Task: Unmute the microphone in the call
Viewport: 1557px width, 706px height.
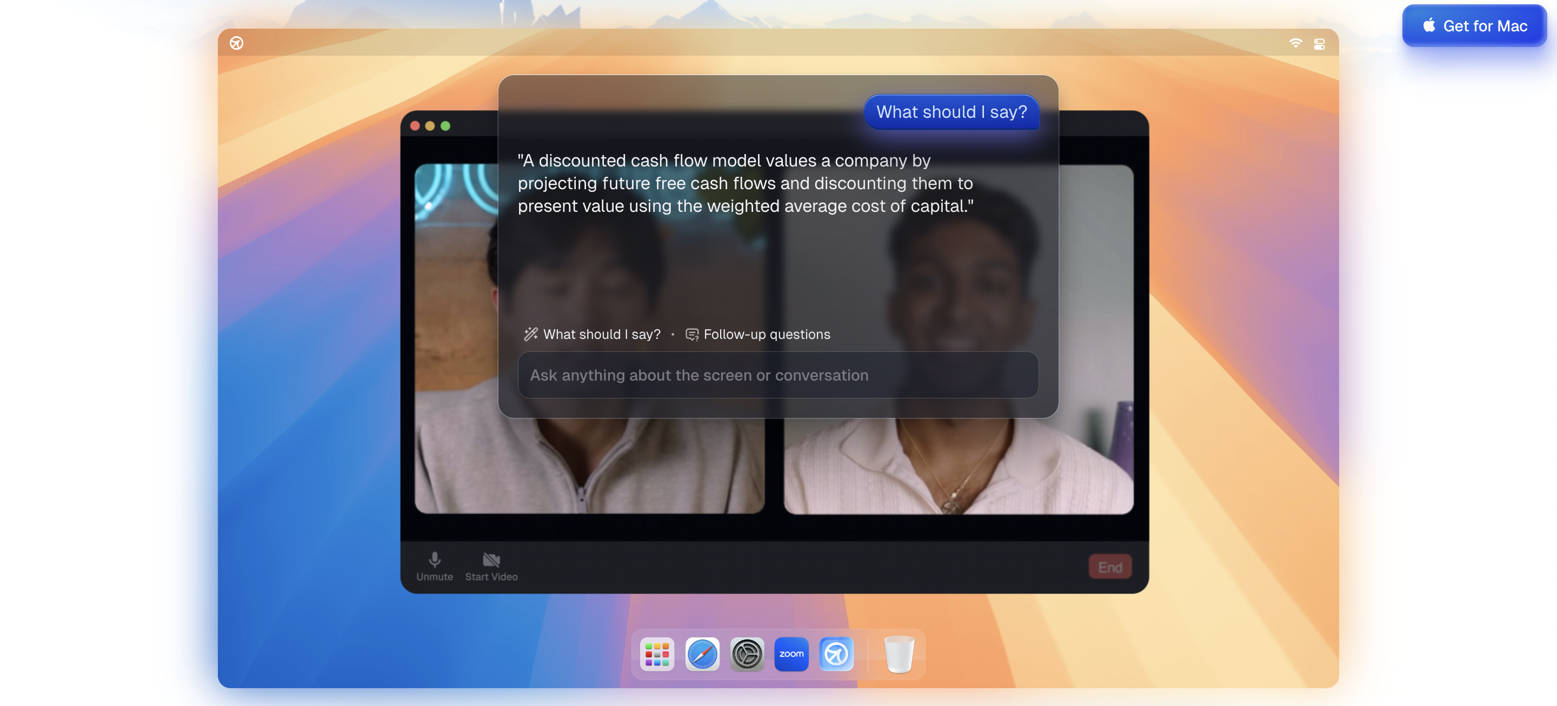Action: point(434,566)
